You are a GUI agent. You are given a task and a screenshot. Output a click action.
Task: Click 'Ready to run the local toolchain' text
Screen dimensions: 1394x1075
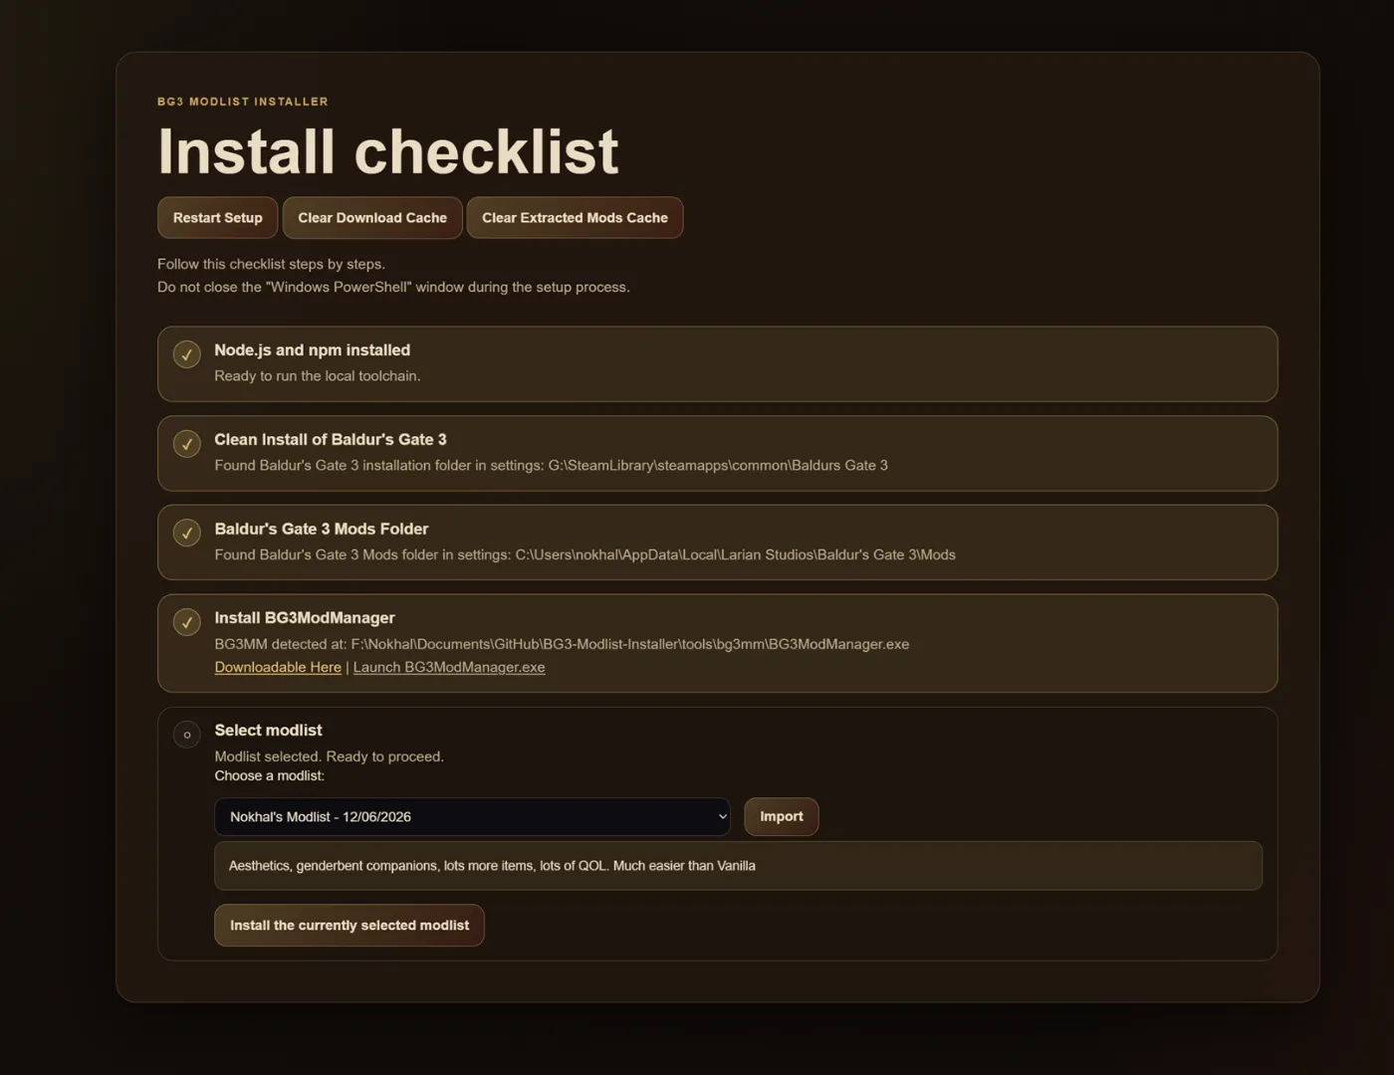pyautogui.click(x=318, y=376)
